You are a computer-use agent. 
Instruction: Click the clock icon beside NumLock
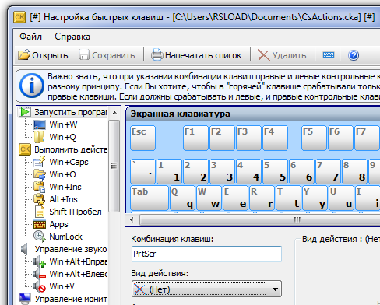[x=40, y=237]
